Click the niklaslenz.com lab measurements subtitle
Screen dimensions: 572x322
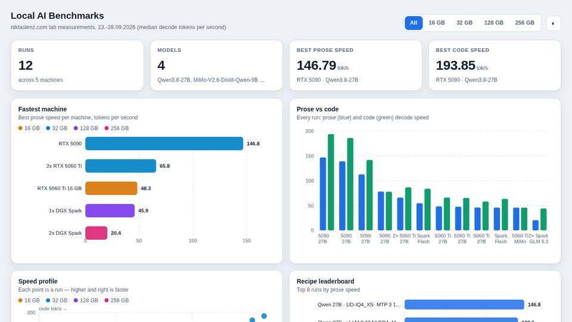[x=118, y=27]
